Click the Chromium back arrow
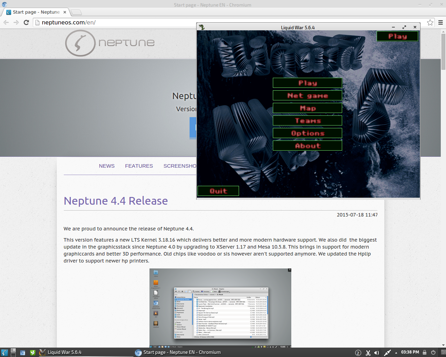 pyautogui.click(x=6, y=22)
